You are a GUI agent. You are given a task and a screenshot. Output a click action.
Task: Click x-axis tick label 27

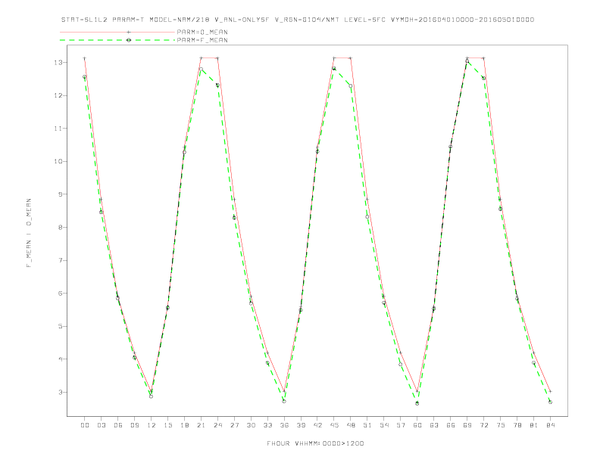click(234, 425)
